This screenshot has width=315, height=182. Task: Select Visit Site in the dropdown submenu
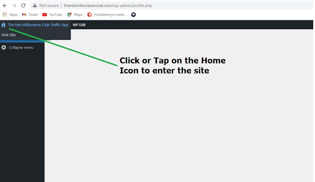pyautogui.click(x=8, y=35)
